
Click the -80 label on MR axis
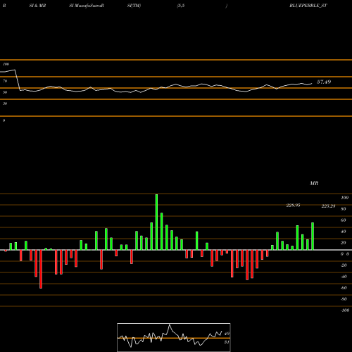(x=344, y=299)
